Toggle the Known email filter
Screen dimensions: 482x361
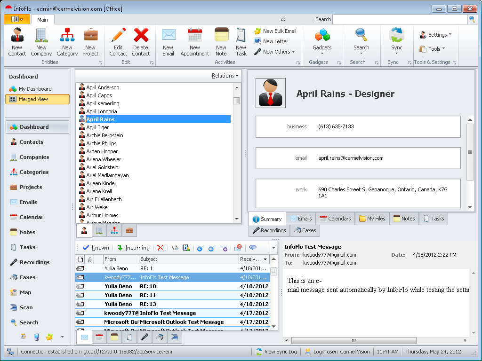pos(96,248)
